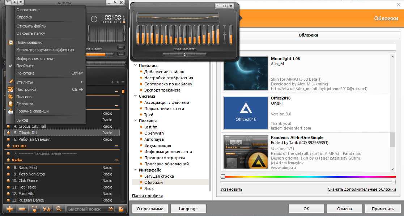The width and height of the screenshot is (404, 216).
Task: Click the Быстрый поиск search field
Action: [90, 209]
